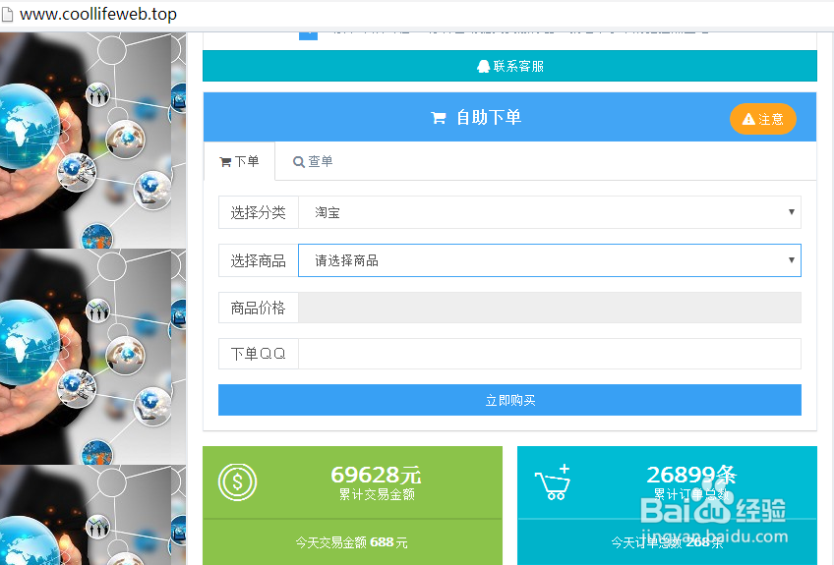
Task: Open the 选择分类 dropdown showing 淘宝
Action: tap(550, 212)
